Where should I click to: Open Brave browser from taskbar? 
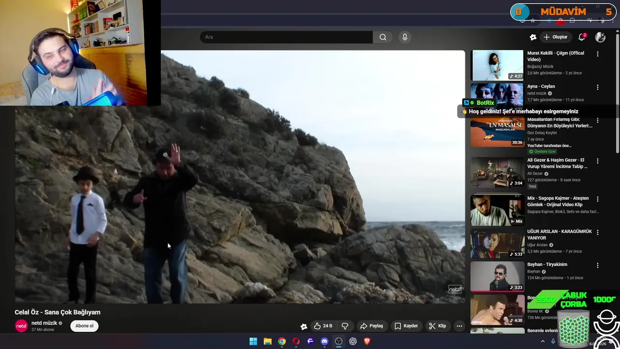pos(367,341)
